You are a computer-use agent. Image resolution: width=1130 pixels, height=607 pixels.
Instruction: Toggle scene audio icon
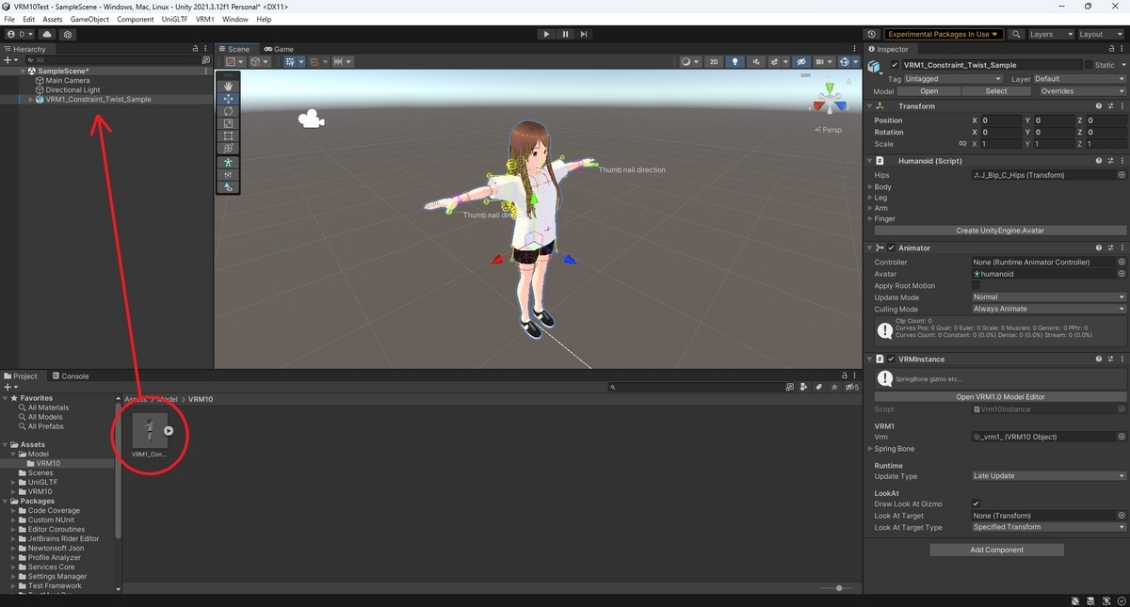click(756, 61)
